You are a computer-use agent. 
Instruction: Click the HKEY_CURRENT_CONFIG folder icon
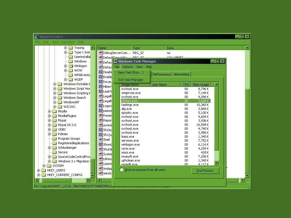(43, 175)
